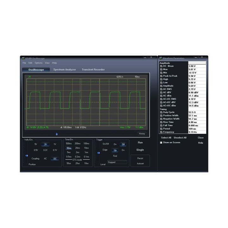Image resolution: width=228 pixels, height=228 pixels.
Task: Switch to the Transient Recorder tab
Action: tap(93, 69)
